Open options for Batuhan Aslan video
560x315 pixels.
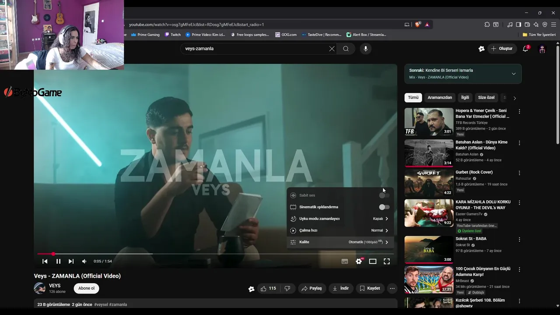tap(519, 143)
